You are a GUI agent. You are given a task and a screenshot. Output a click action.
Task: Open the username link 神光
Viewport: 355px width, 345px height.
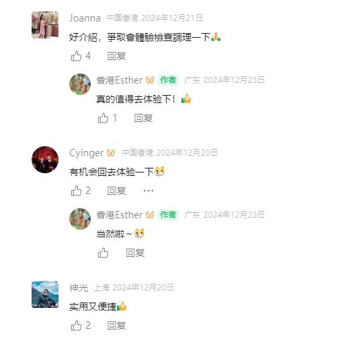point(79,288)
